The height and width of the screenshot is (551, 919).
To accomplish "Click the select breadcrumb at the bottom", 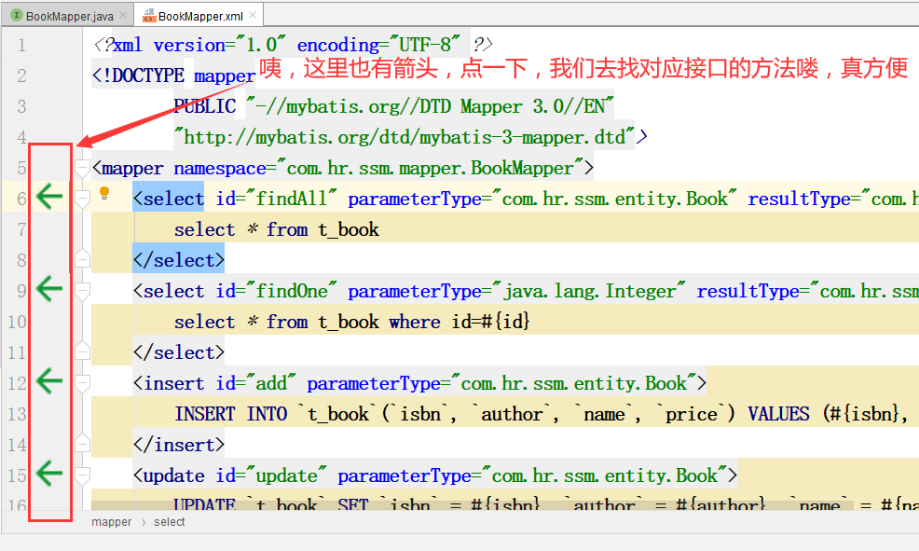I will (169, 522).
